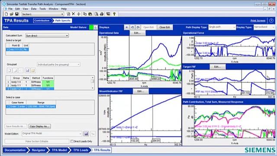This screenshot has width=277, height=156.
Task: Select the body:1:Y group row
Action: pyautogui.click(x=30, y=85)
